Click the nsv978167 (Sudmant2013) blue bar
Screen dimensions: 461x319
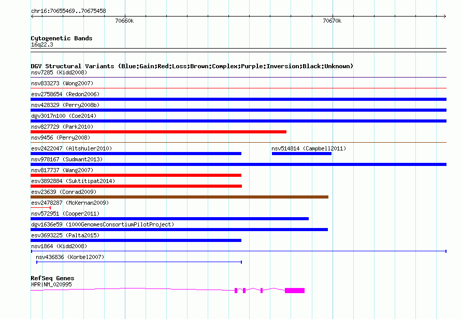coord(238,164)
